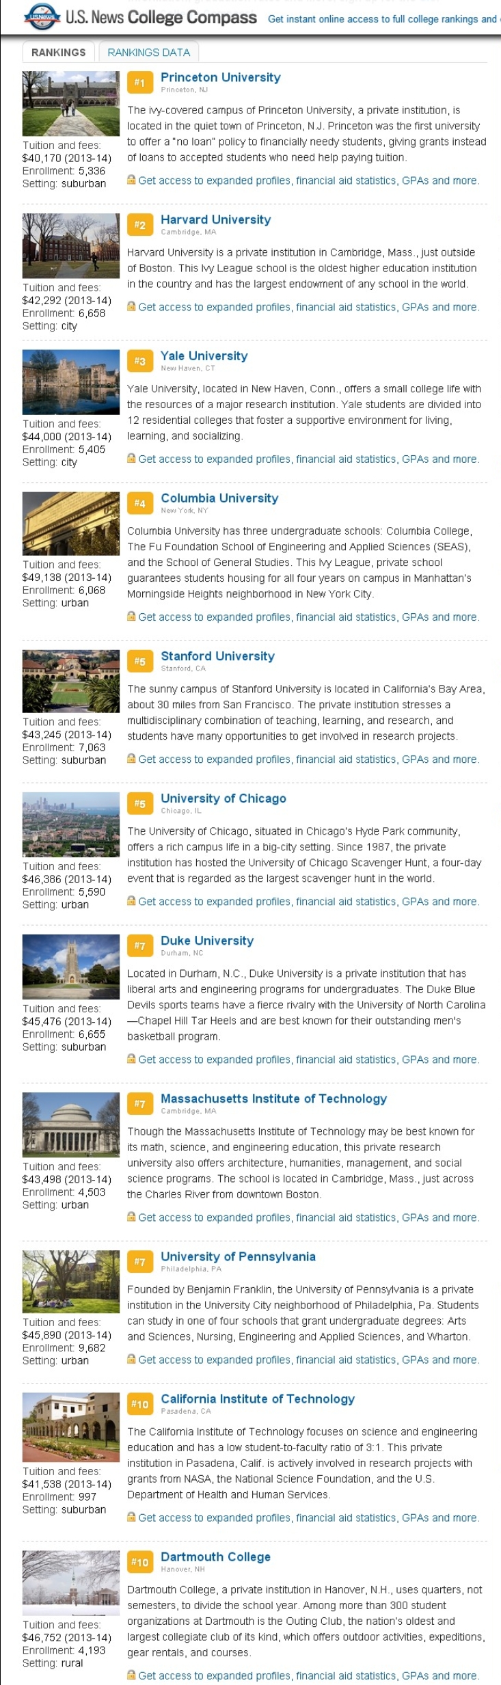Open the Princeton University link

coord(220,77)
